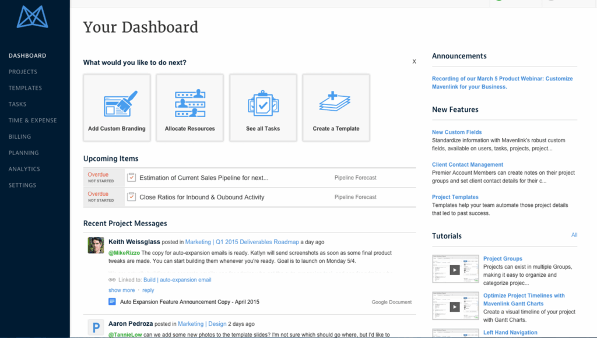Image resolution: width=597 pixels, height=338 pixels.
Task: Click Overdue status on Estimation task row
Action: tap(98, 174)
